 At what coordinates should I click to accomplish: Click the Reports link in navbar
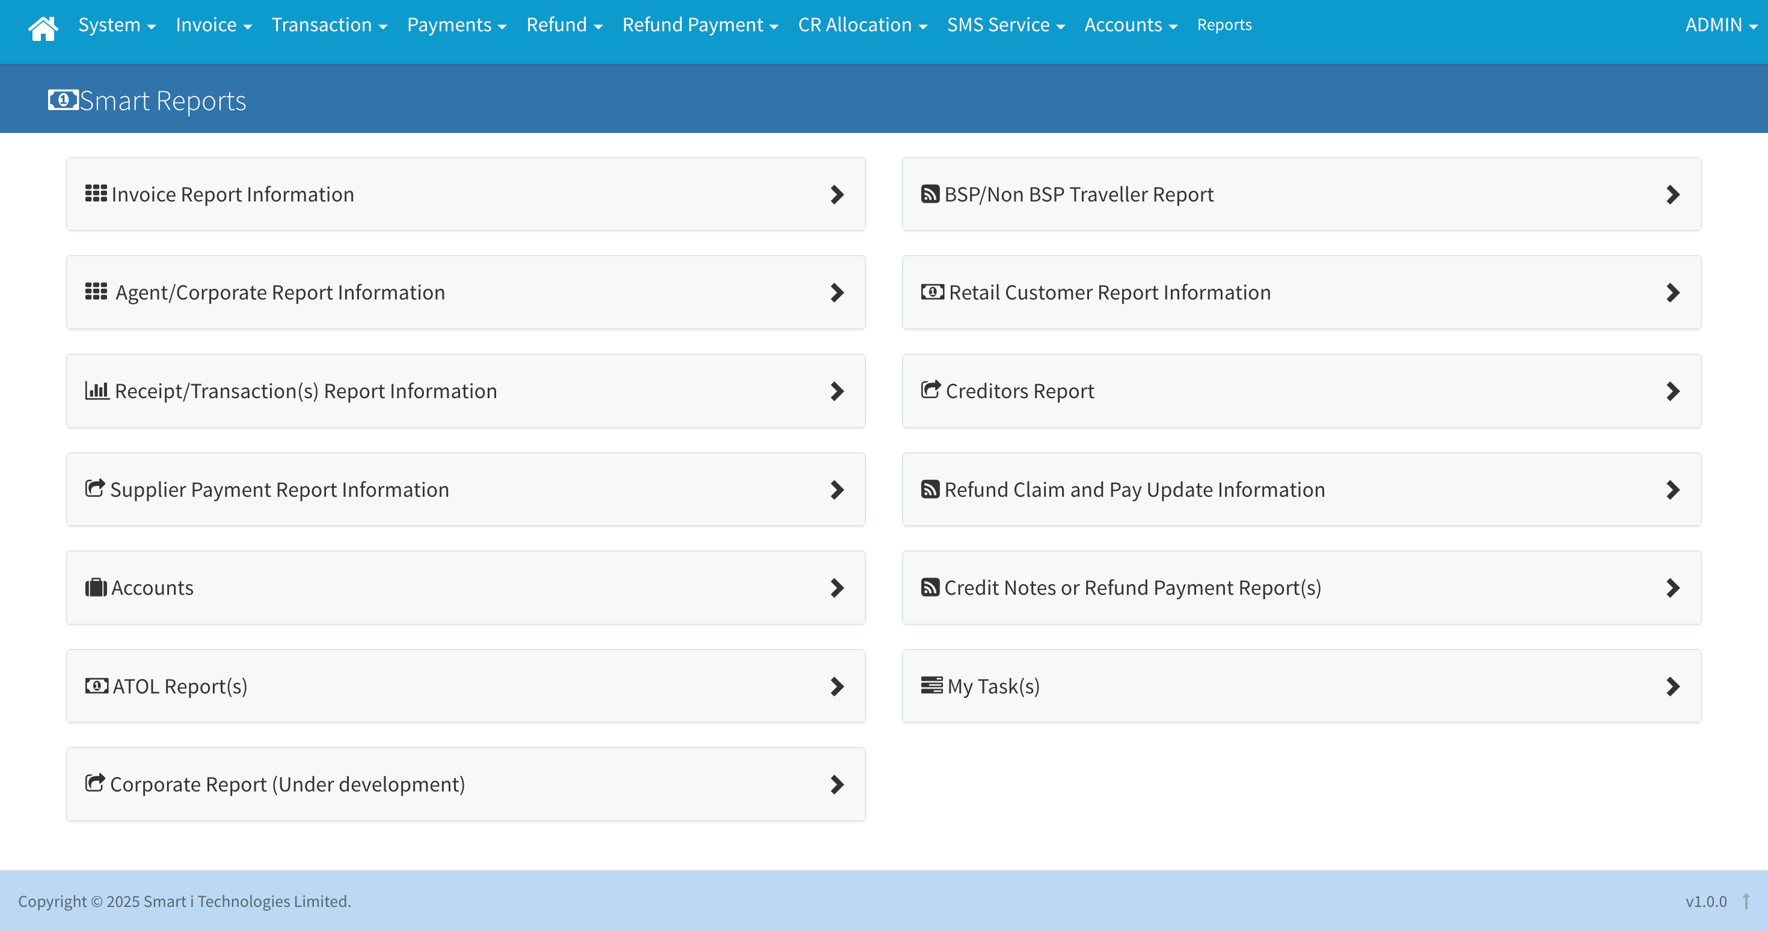click(1224, 25)
